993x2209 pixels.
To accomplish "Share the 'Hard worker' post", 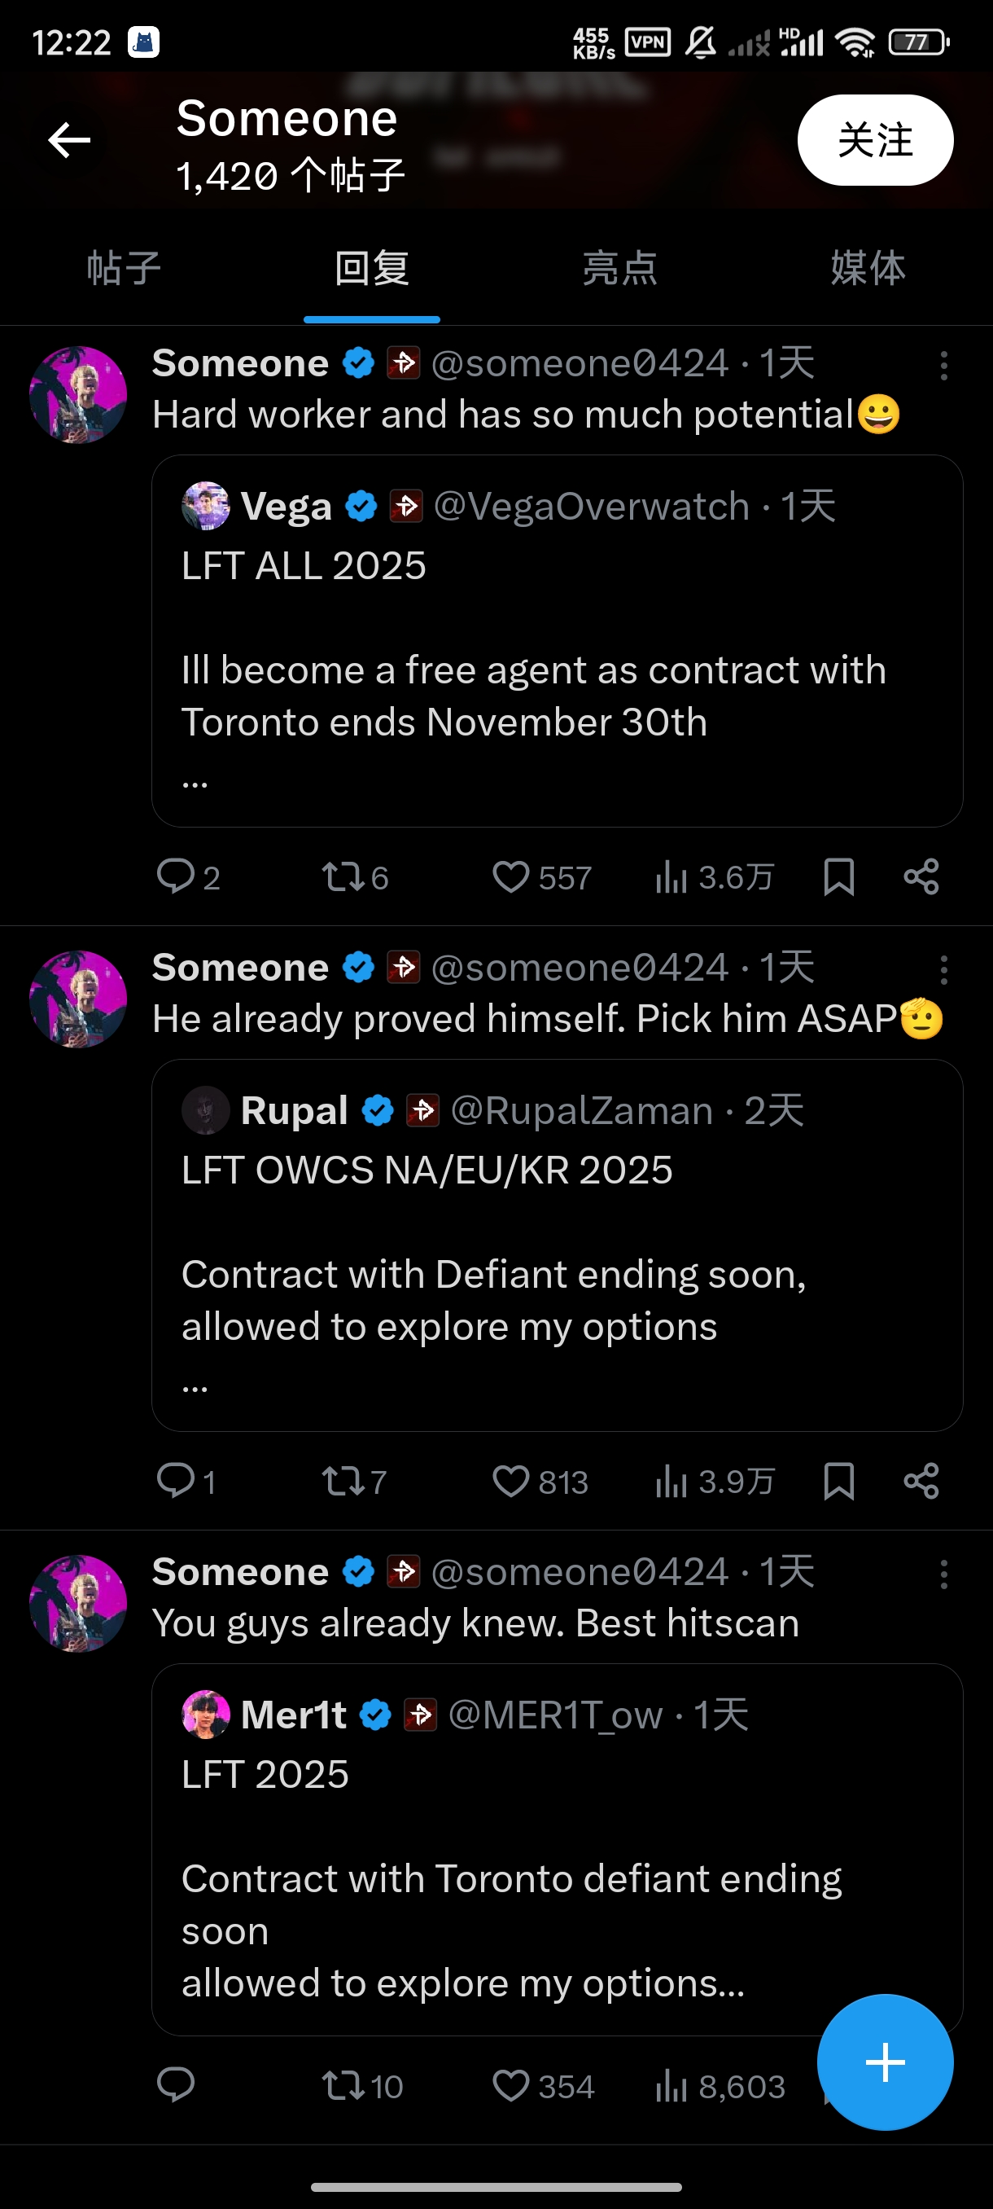I will 921,877.
